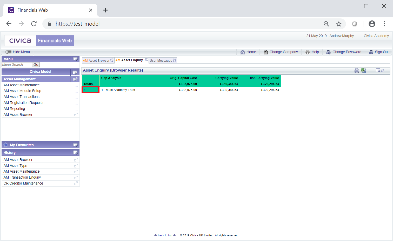This screenshot has height=247, width=393.
Task: Open AM Asset Type from History
Action: pos(15,166)
